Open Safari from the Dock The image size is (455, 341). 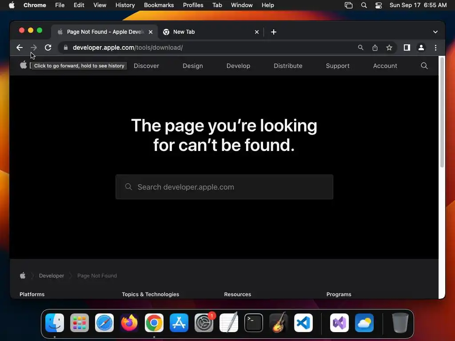pos(104,323)
